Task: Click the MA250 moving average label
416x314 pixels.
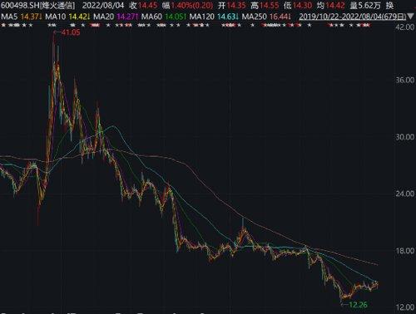Action: click(x=255, y=17)
